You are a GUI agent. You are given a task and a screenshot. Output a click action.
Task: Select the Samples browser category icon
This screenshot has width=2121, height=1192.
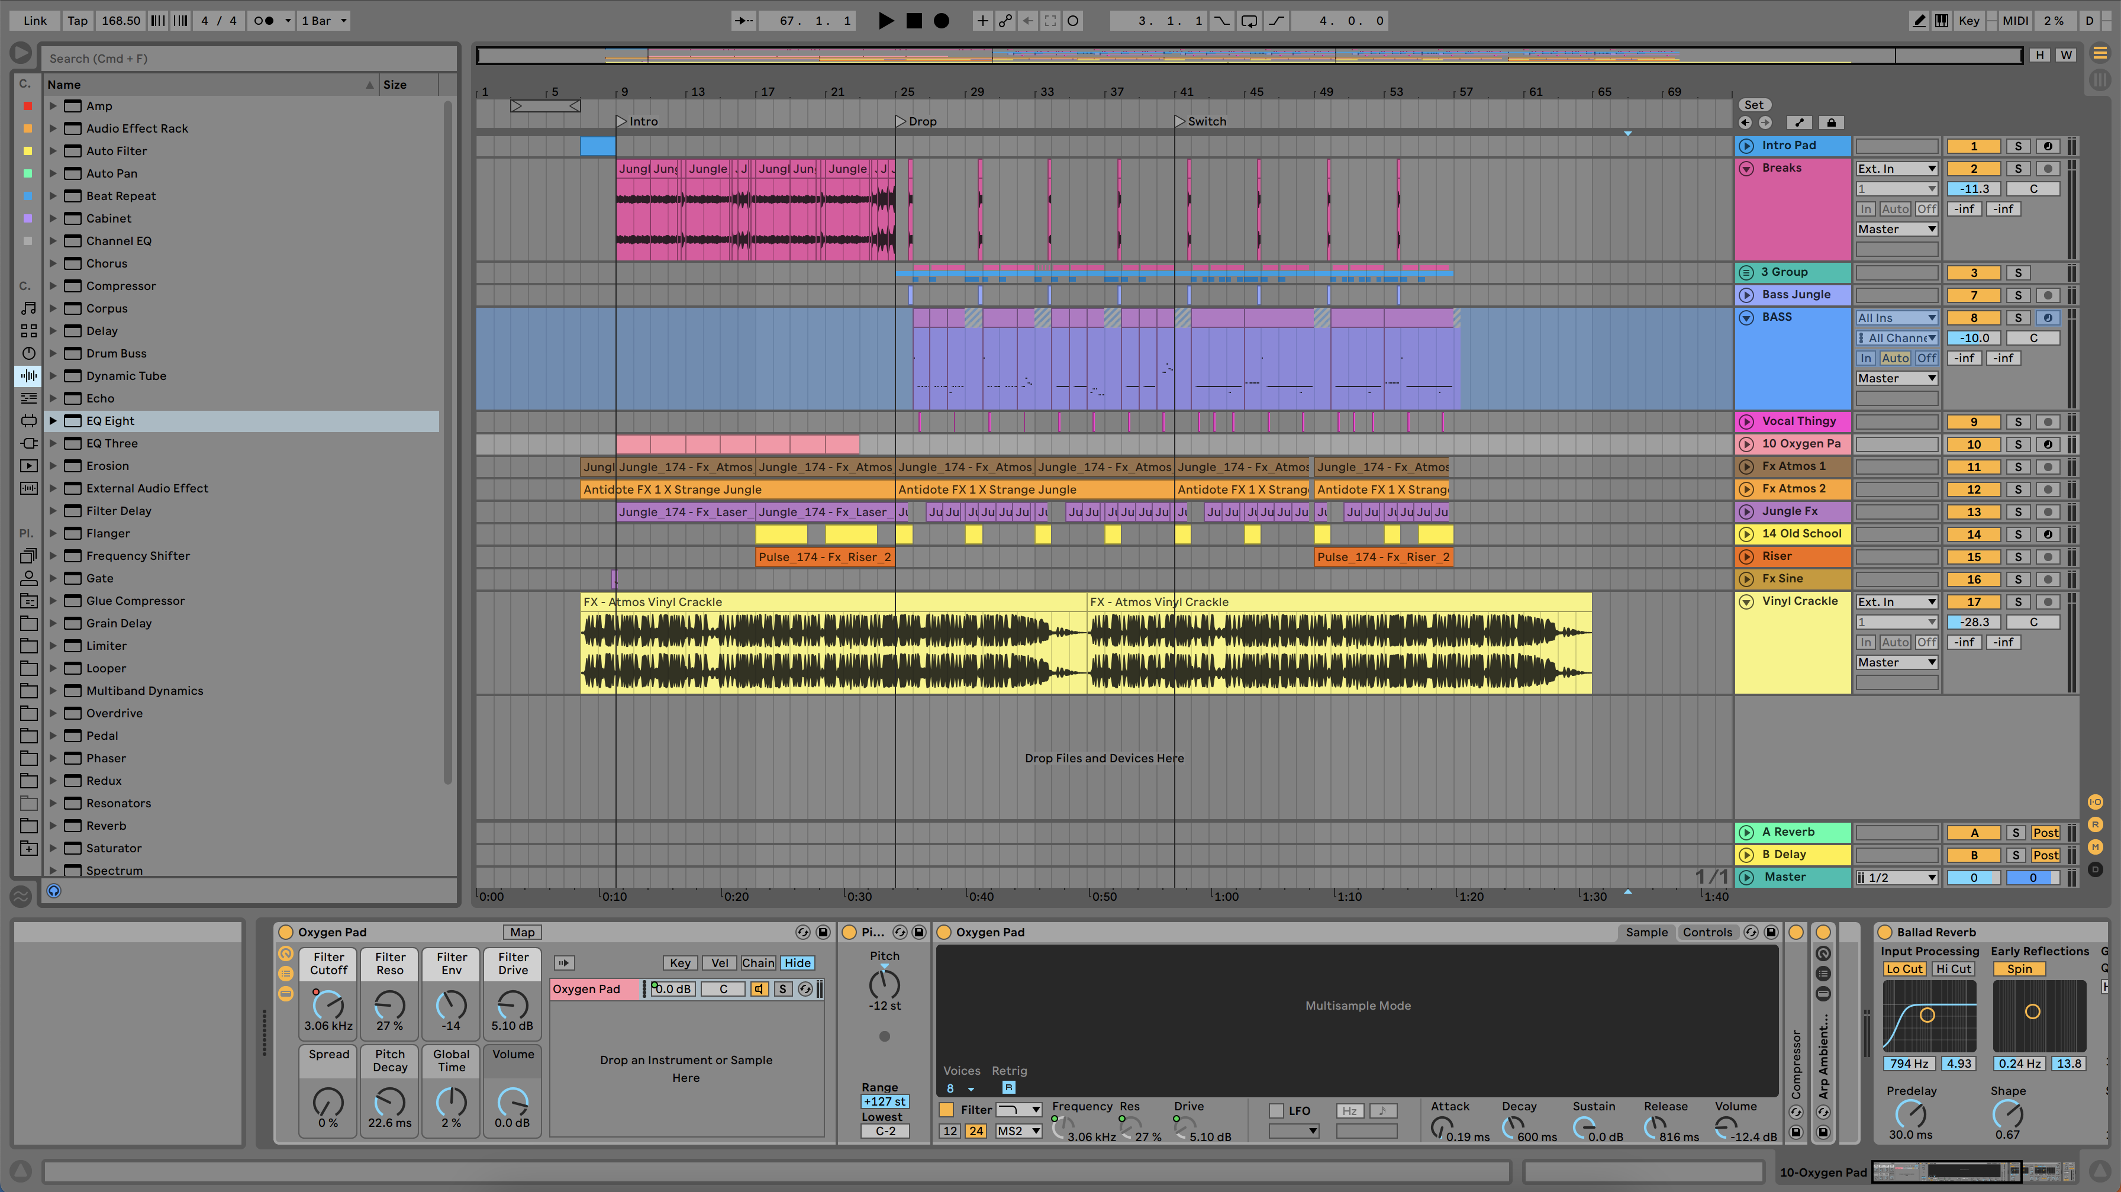28,488
